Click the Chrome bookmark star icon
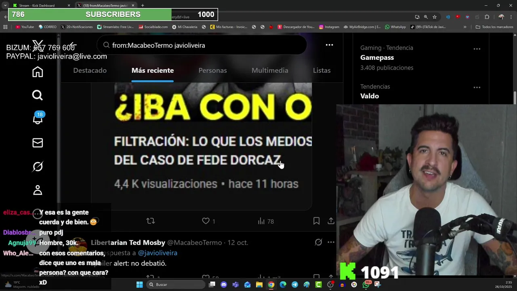 click(x=435, y=17)
